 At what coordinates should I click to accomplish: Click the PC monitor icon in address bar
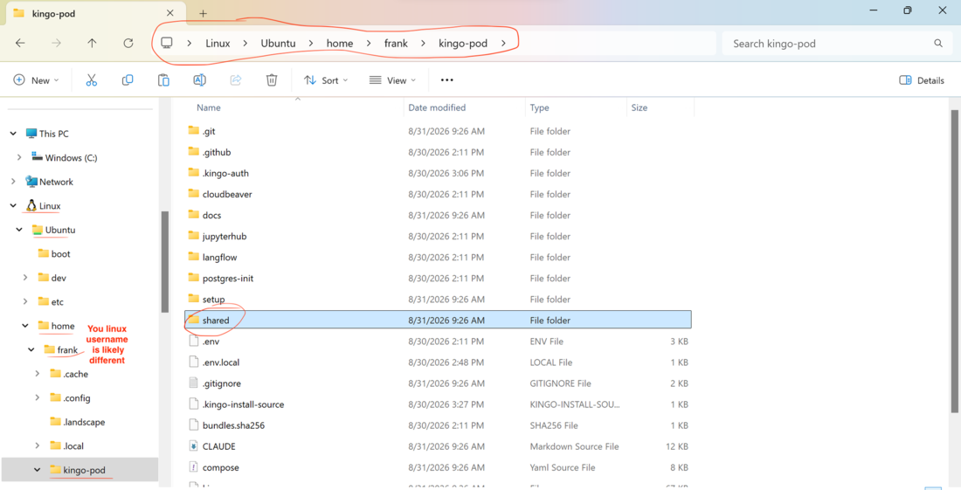[x=167, y=43]
